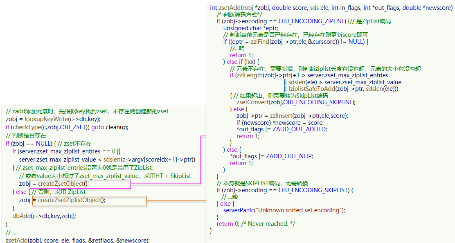This screenshot has height=243, width=455.
Task: Click the zzlFind condition line
Action: [x=295, y=42]
